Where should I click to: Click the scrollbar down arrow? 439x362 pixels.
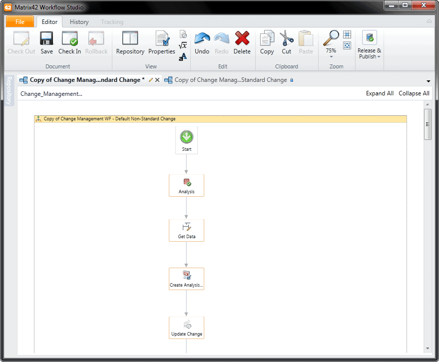428,349
